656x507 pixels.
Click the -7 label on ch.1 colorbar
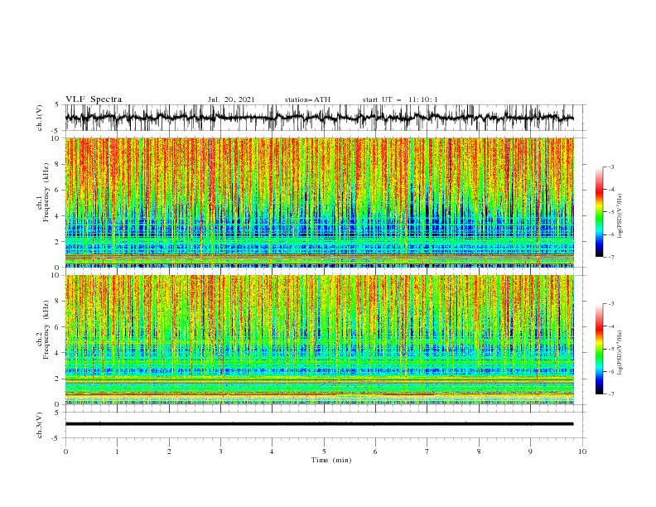coord(611,257)
